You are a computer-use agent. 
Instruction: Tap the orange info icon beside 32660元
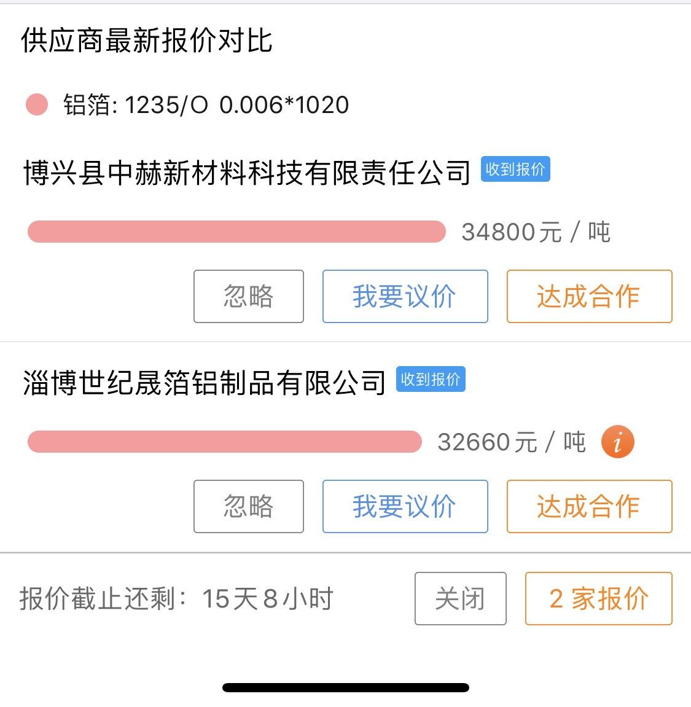(617, 442)
